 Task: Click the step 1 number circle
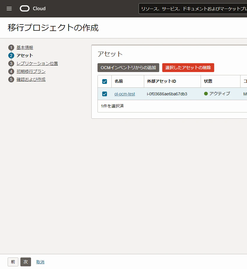(x=11, y=48)
